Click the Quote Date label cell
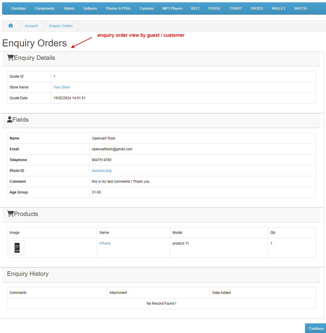The image size is (326, 333). pos(29,98)
